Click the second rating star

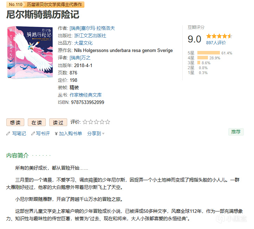(x=91, y=122)
